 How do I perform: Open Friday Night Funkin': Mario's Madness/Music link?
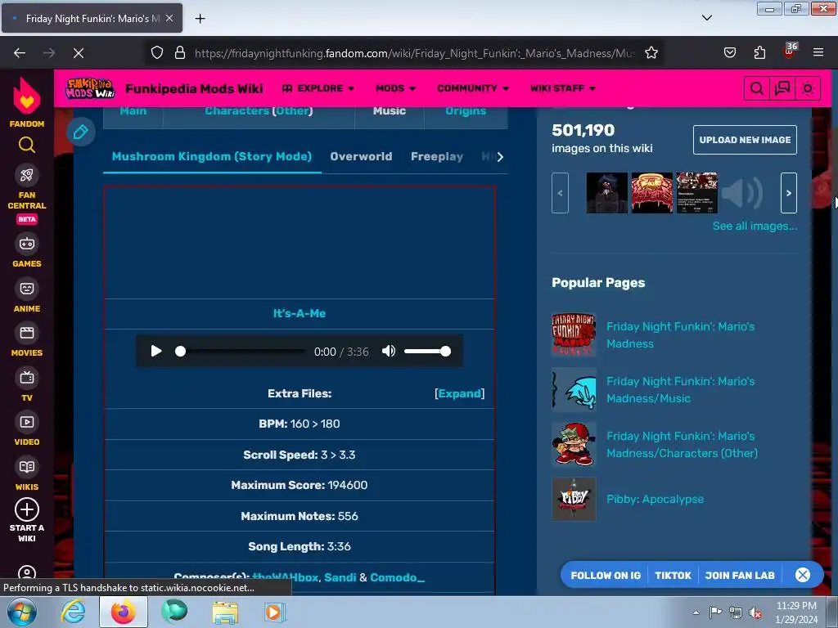pos(680,390)
